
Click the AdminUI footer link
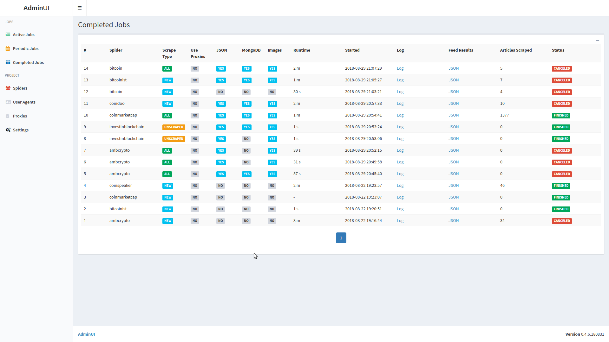point(86,334)
